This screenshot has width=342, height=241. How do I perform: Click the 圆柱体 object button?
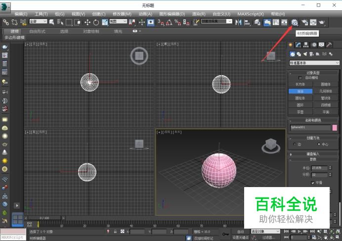tap(300, 98)
